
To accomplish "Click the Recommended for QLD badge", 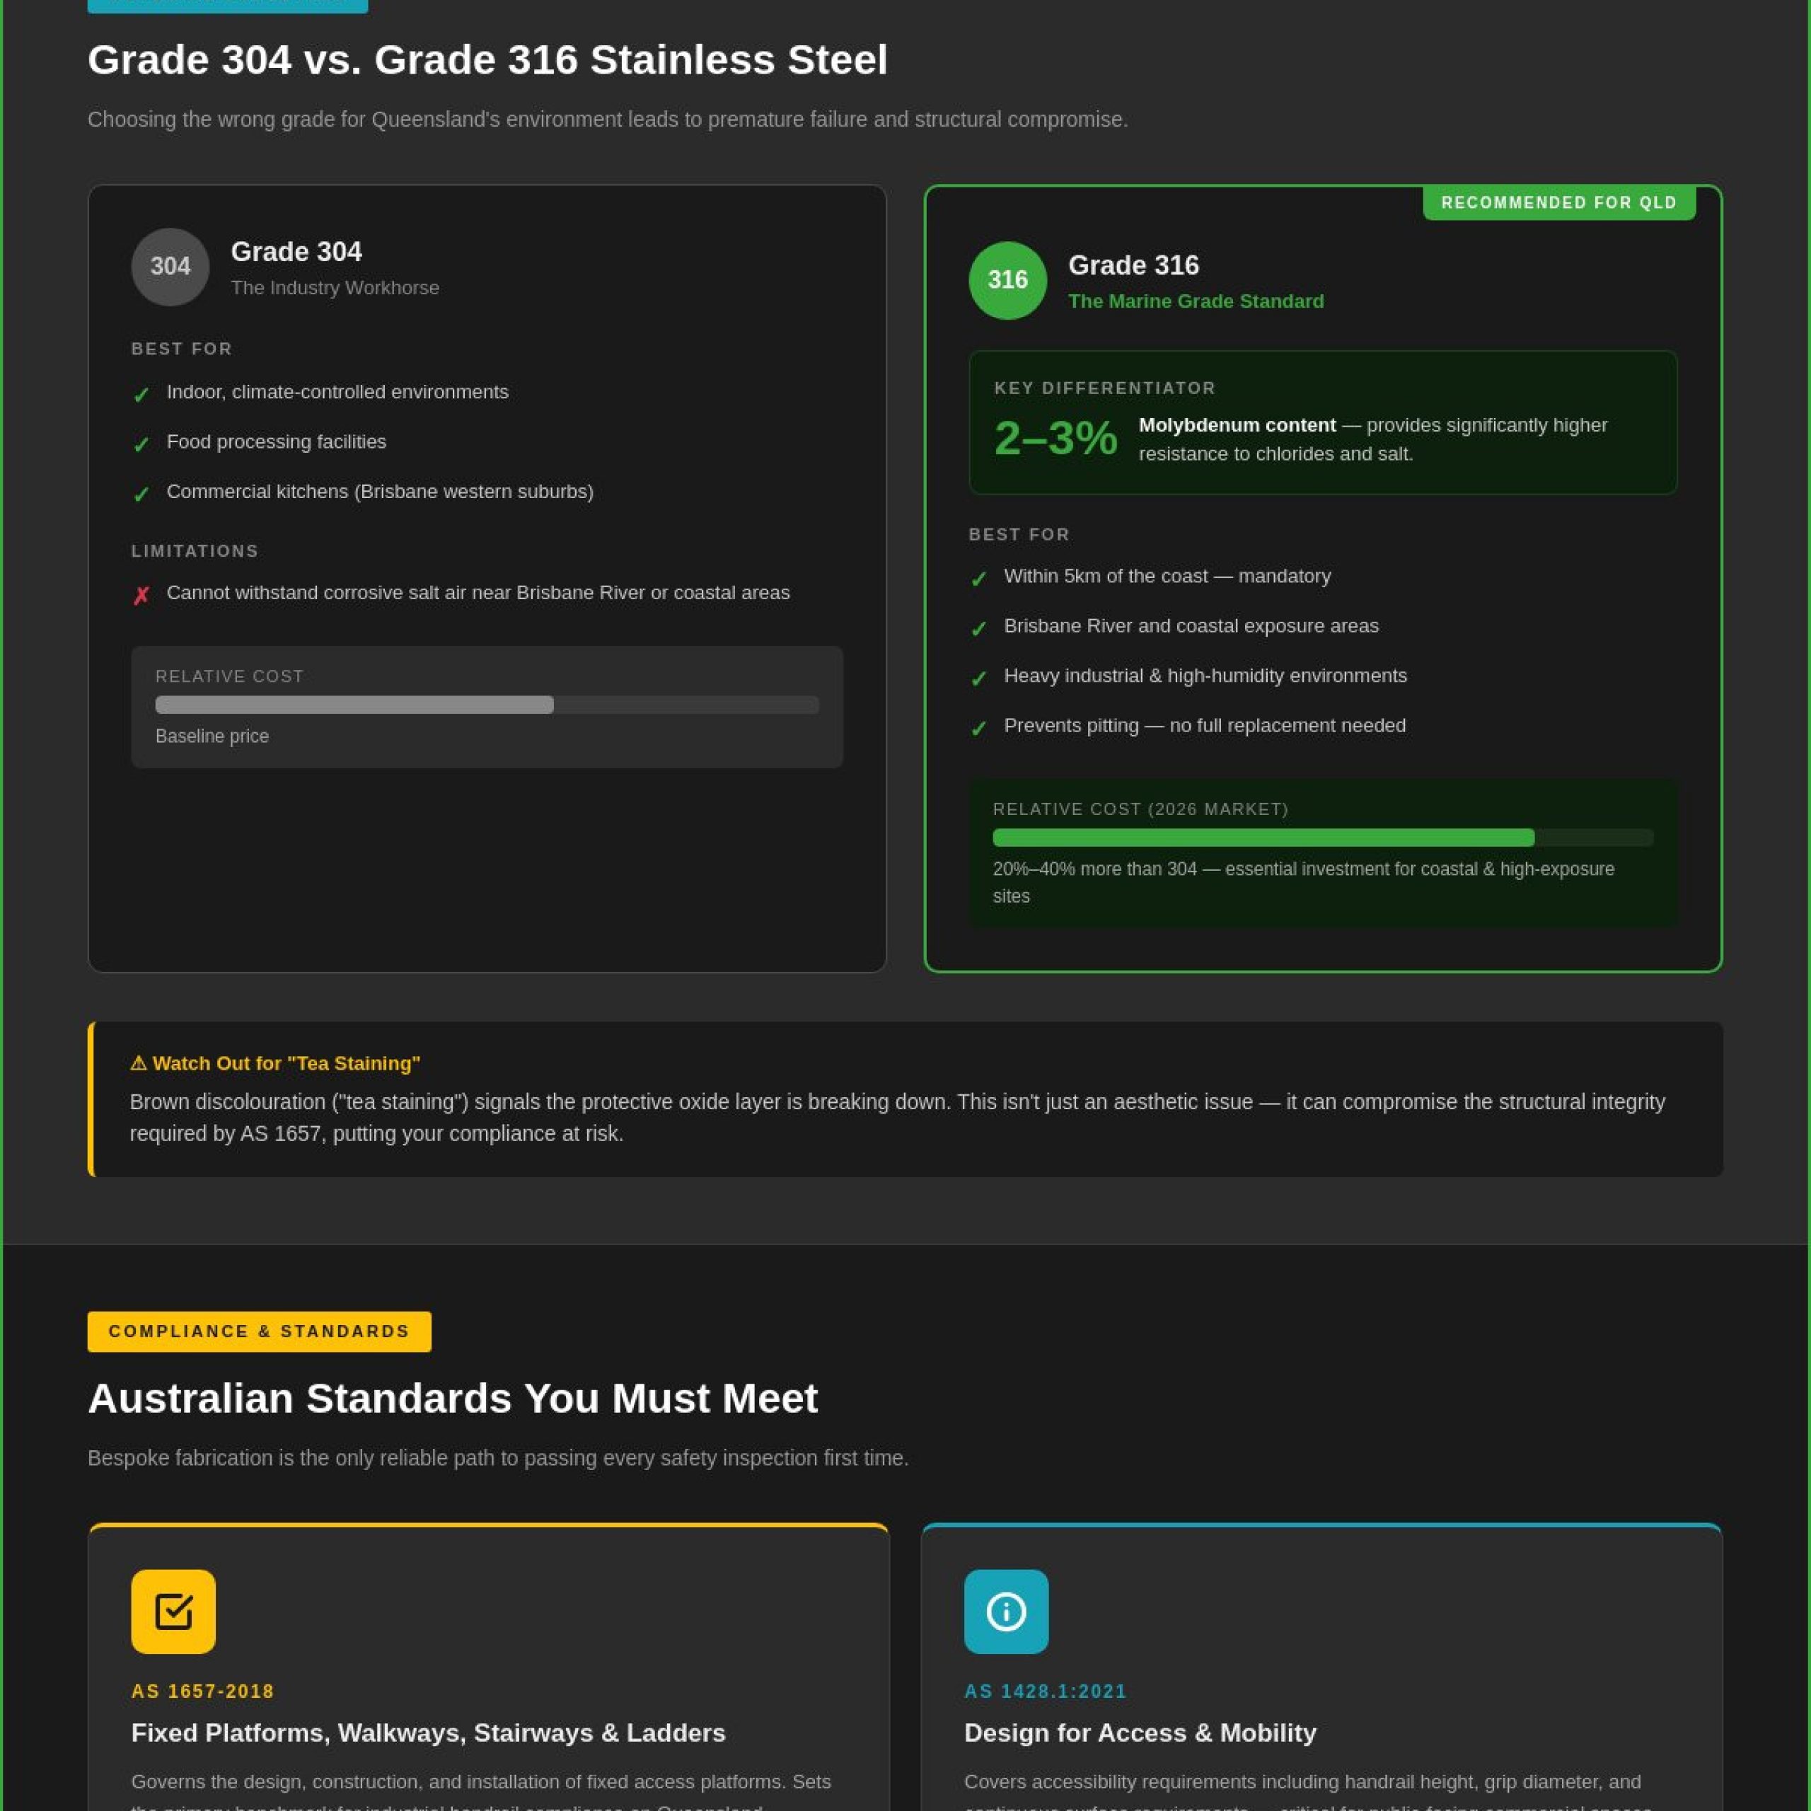I will (x=1559, y=202).
